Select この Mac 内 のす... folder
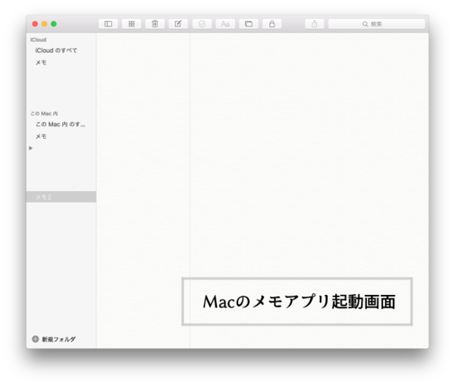 click(61, 124)
